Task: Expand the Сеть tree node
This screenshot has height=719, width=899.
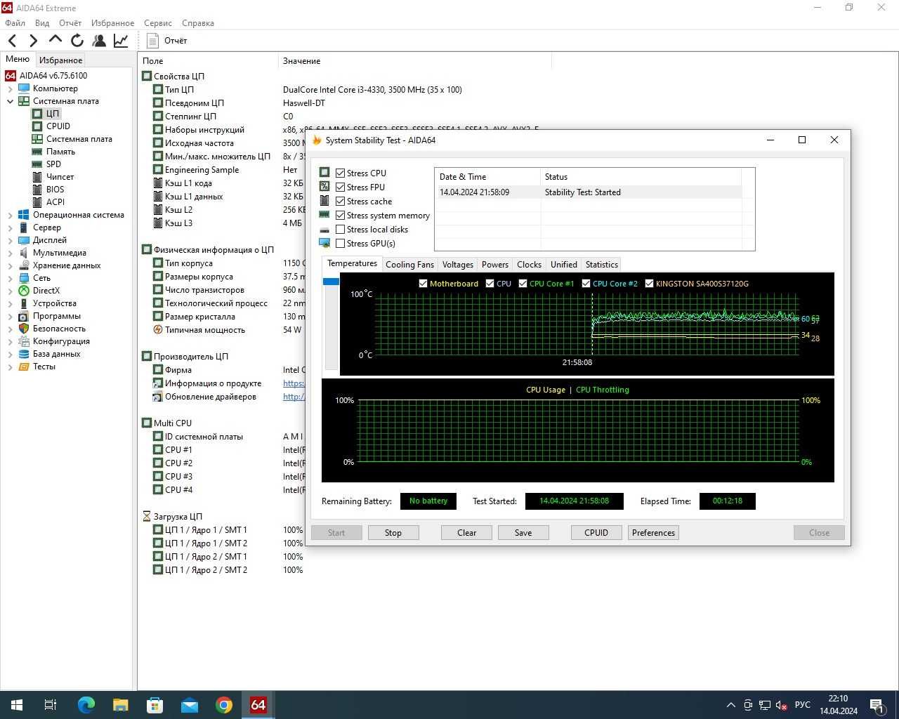Action: coord(10,279)
